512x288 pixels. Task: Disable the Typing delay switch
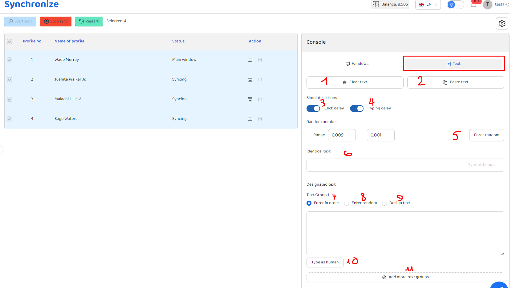(x=357, y=108)
